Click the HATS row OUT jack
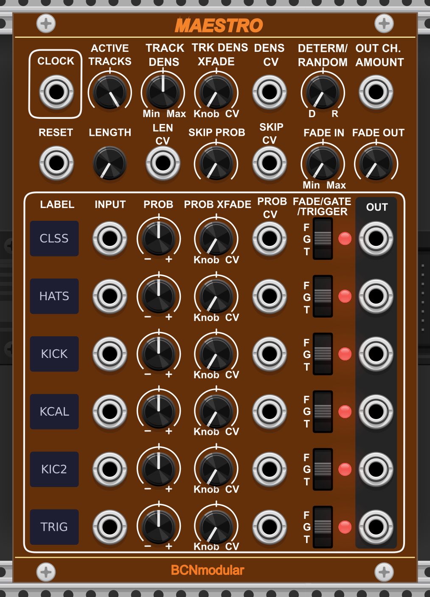 376,296
